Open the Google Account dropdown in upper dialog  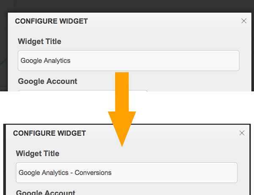point(83,90)
